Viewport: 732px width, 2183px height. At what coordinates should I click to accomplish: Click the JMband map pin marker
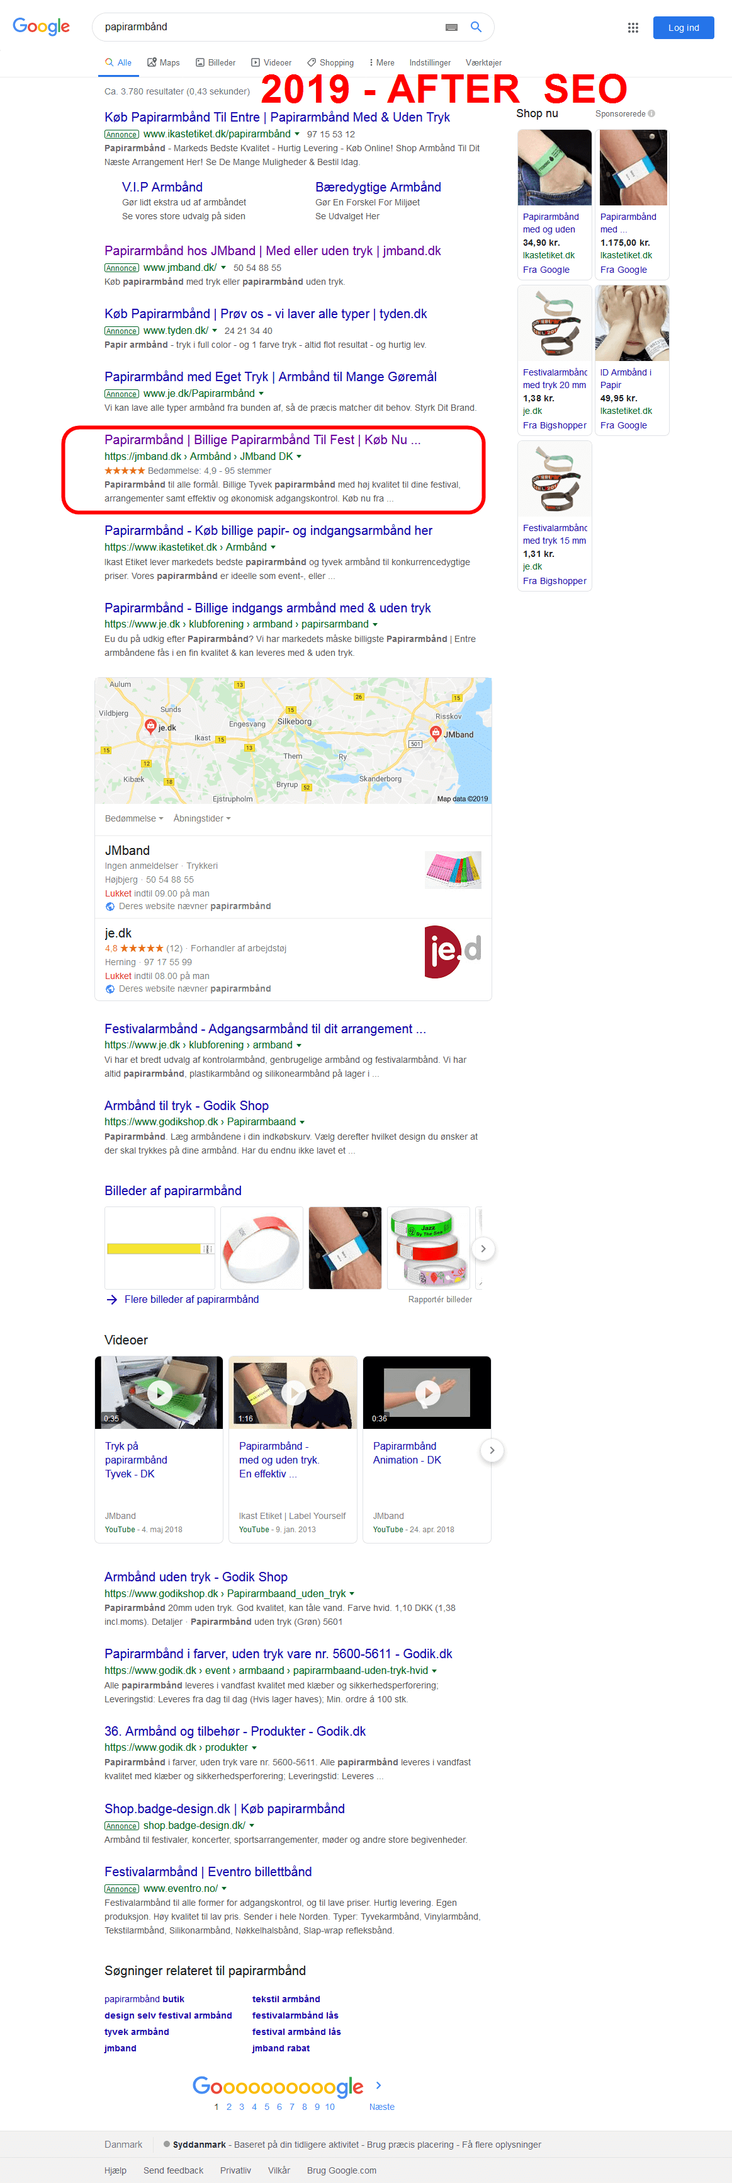tap(436, 733)
